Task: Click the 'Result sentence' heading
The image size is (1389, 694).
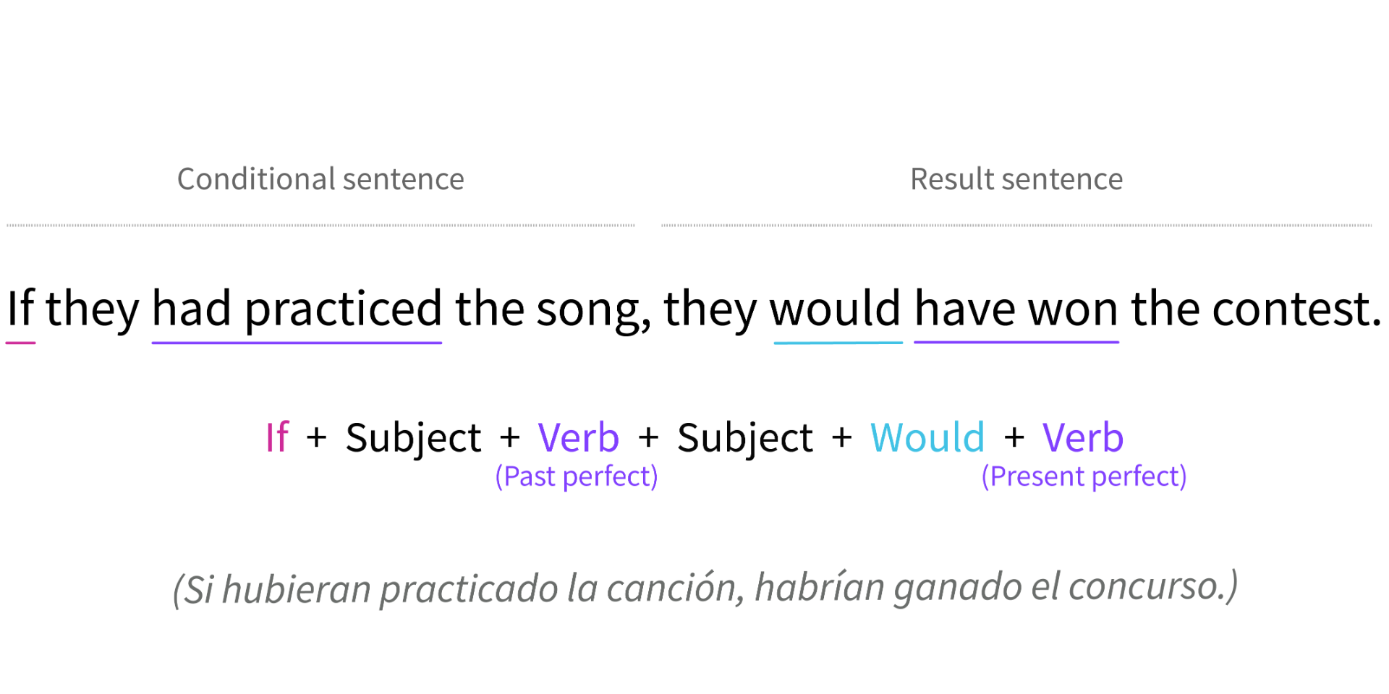Action: coord(1016,179)
